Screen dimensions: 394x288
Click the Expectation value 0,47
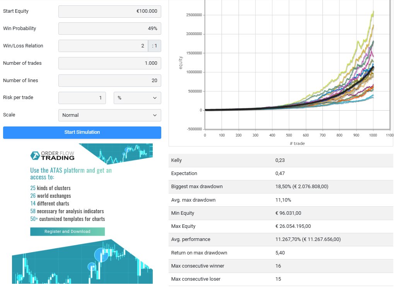(x=280, y=173)
